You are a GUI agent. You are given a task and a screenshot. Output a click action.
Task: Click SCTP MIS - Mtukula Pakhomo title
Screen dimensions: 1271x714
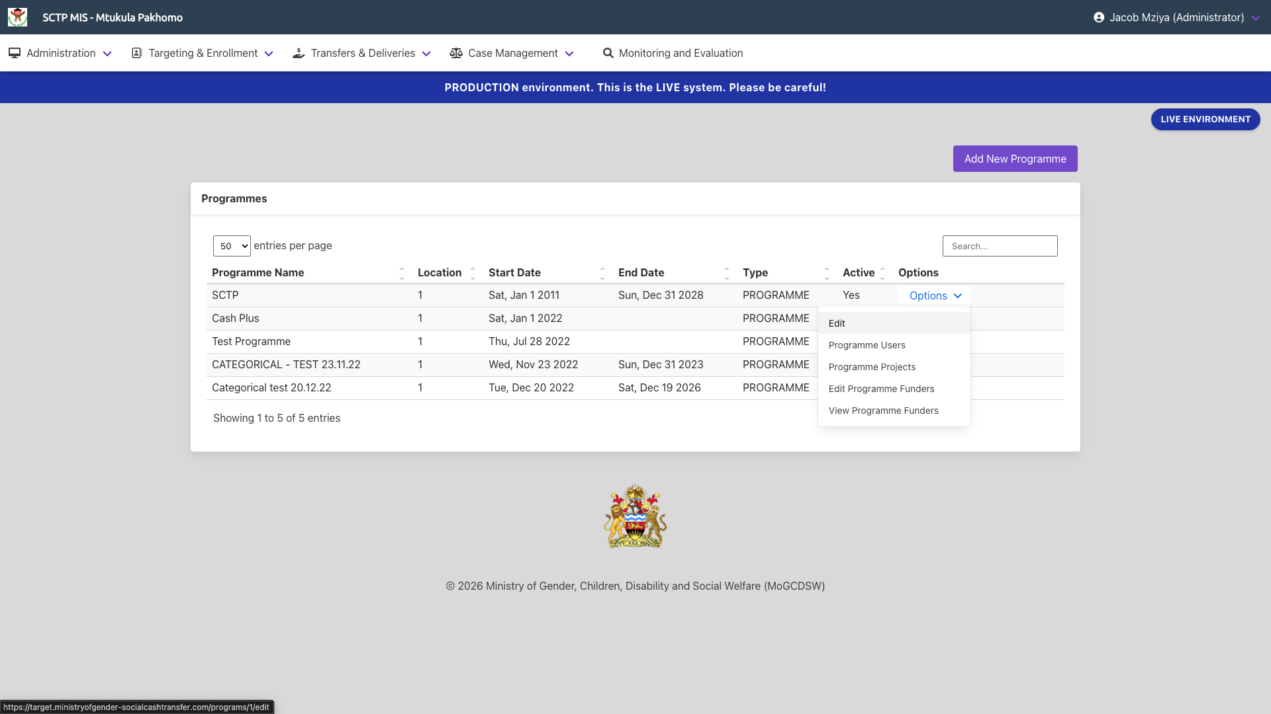[x=113, y=17]
